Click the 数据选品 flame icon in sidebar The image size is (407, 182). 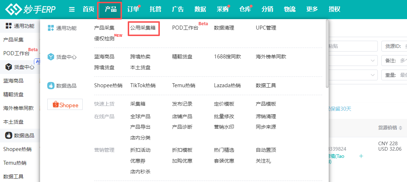coord(9,136)
